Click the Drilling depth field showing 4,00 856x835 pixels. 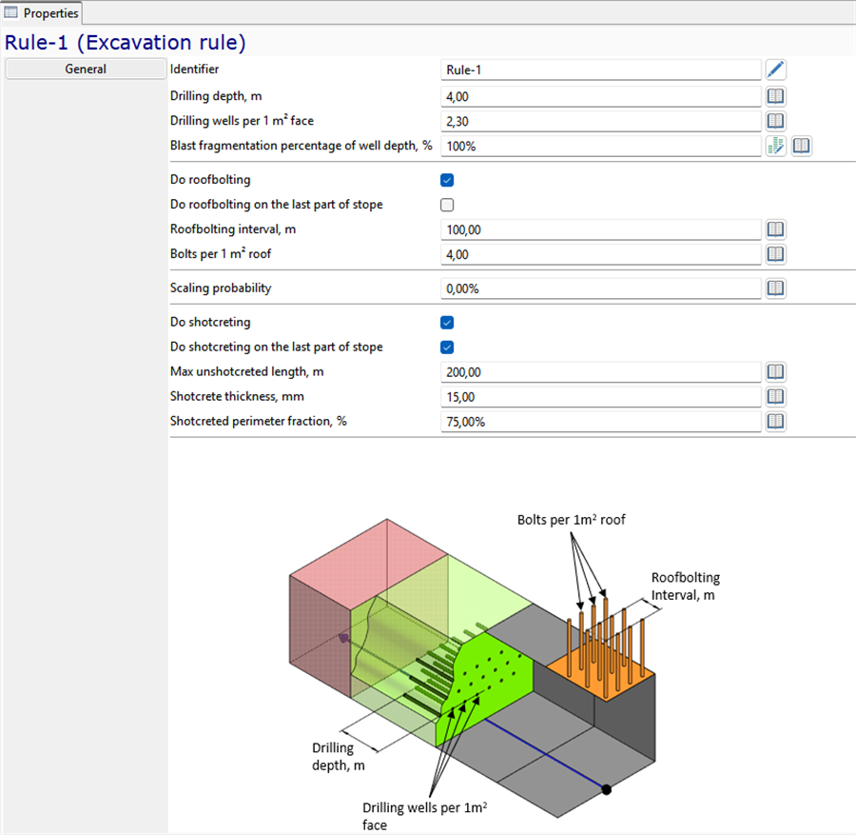[x=600, y=96]
